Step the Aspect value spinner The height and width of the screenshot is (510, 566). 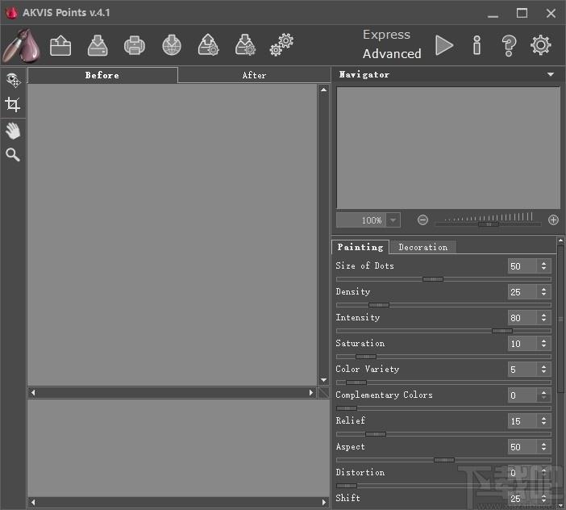tap(543, 447)
